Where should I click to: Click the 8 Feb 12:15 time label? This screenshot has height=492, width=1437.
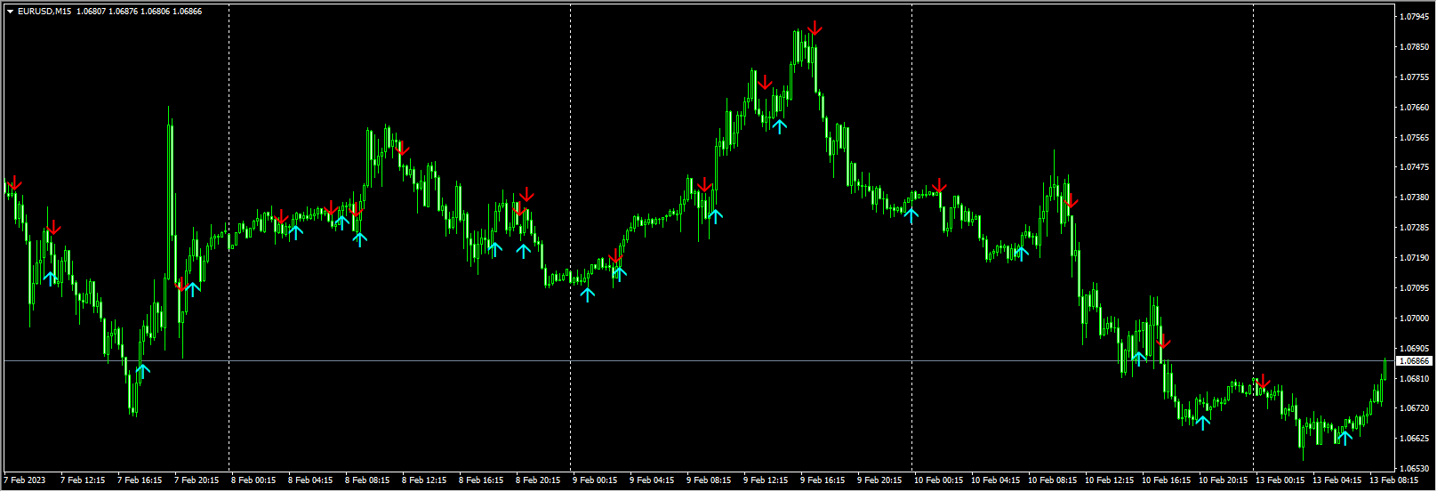tap(424, 480)
